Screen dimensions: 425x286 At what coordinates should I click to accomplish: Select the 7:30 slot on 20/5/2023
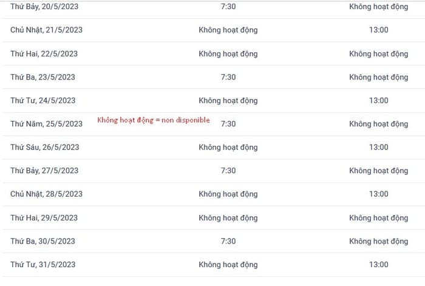coord(228,6)
